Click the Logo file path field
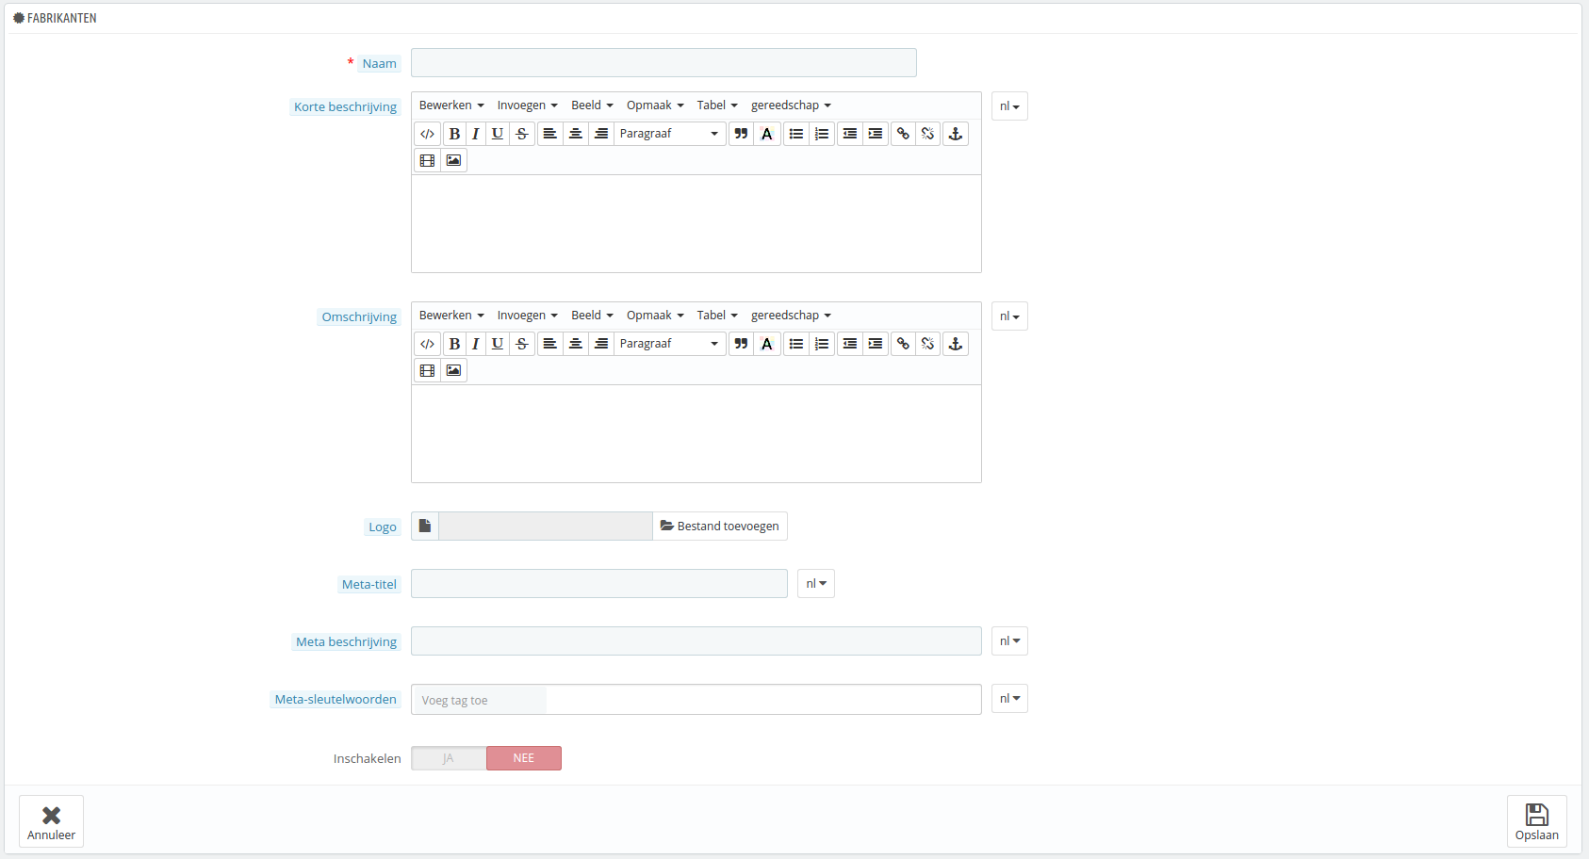 [x=546, y=527]
